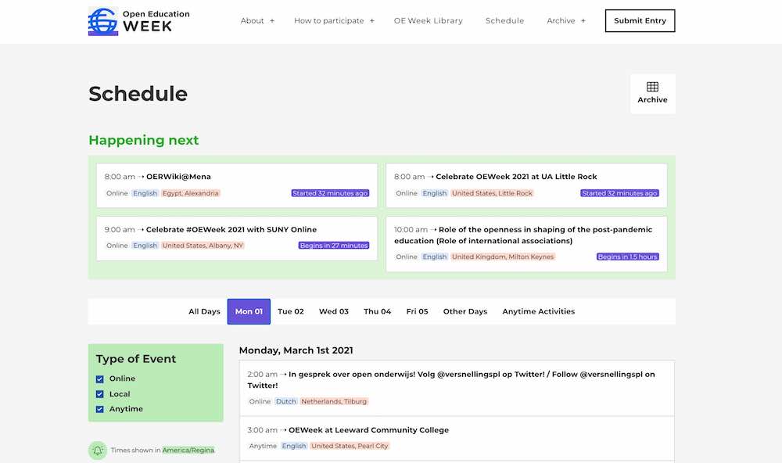Click the English tag on SUNY Online event
This screenshot has width=782, height=463.
(x=145, y=246)
